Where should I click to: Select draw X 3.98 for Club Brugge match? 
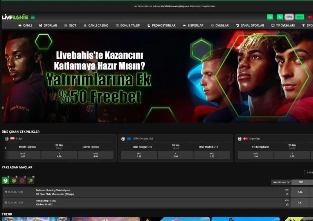click(x=176, y=155)
